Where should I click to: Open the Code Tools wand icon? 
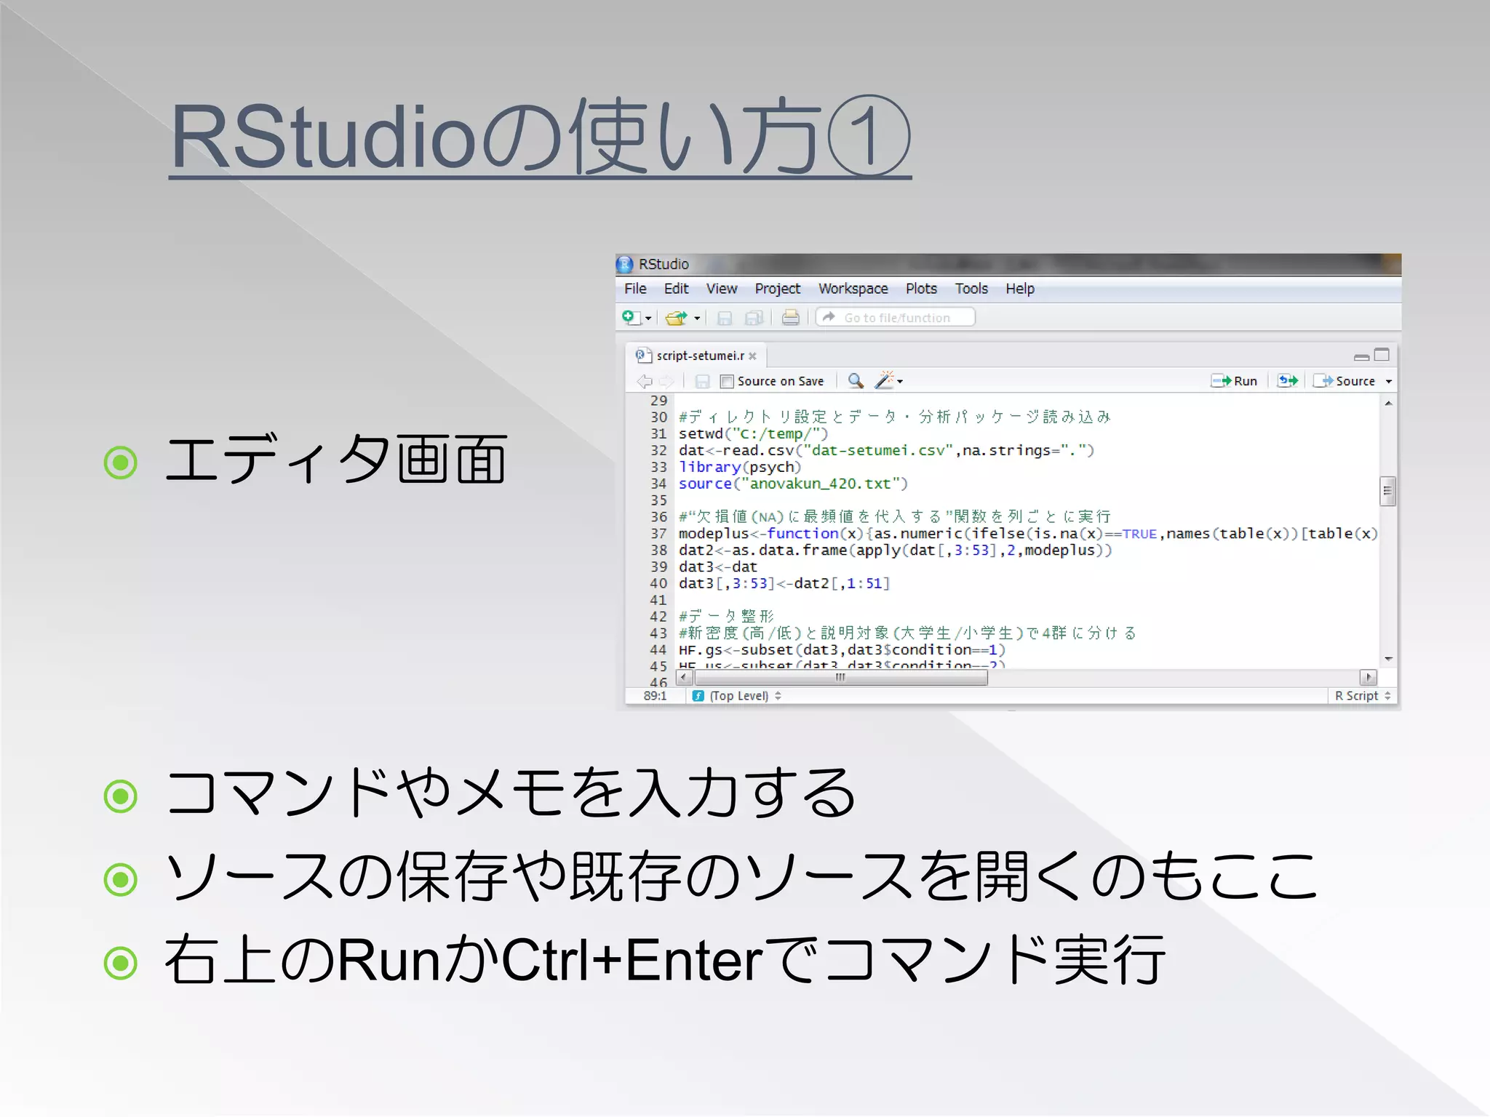[x=884, y=380]
